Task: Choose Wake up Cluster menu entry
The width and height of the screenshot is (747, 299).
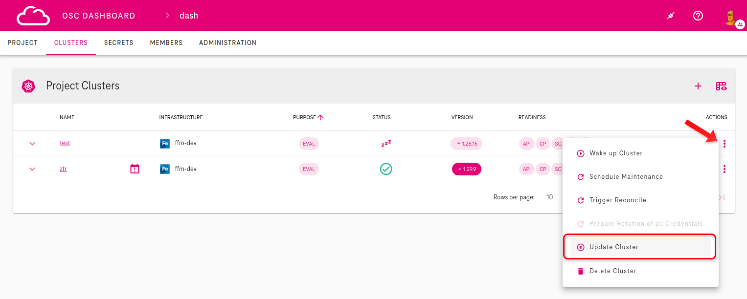Action: point(615,153)
